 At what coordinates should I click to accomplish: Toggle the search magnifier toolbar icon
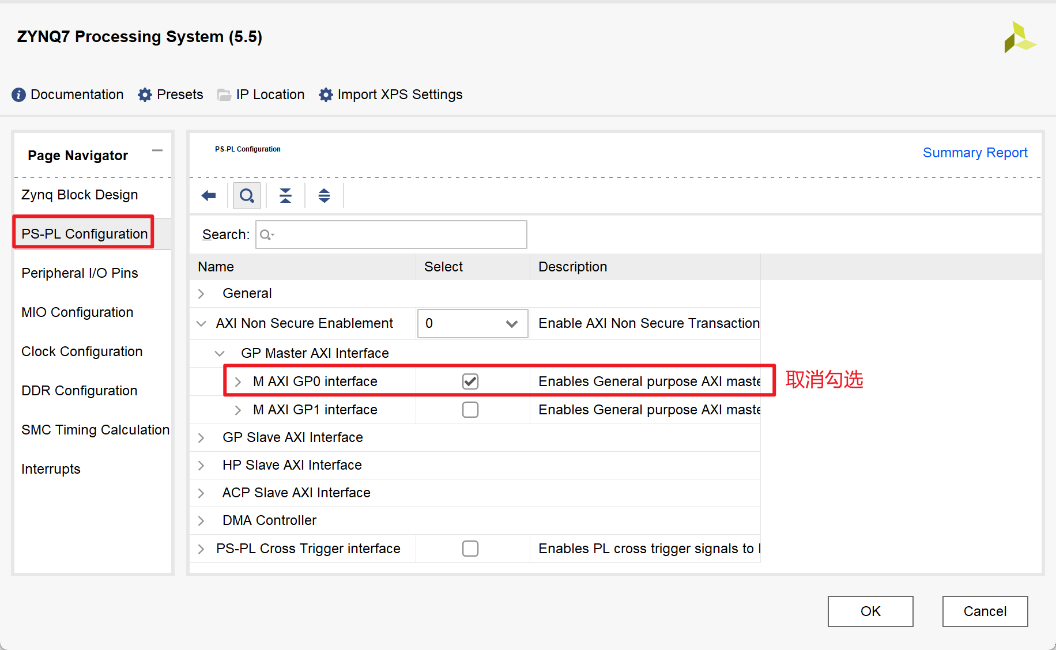(247, 196)
